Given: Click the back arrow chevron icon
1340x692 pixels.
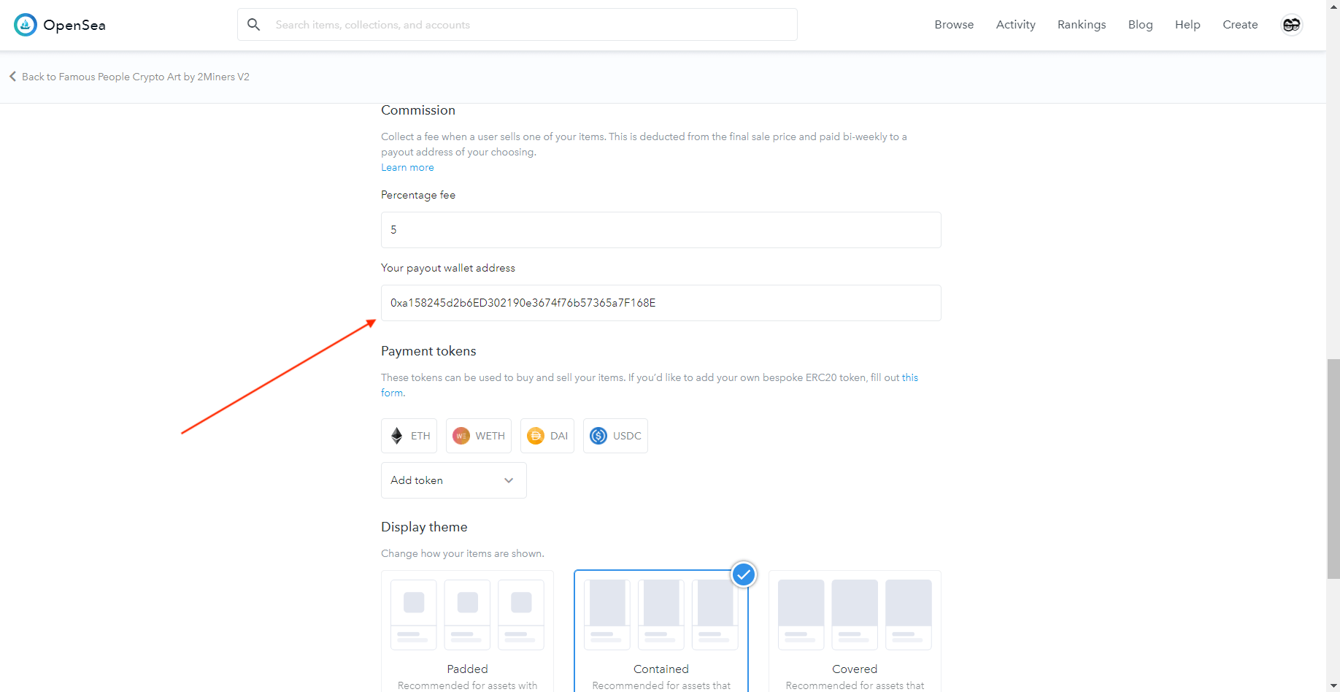Looking at the screenshot, I should pyautogui.click(x=12, y=77).
